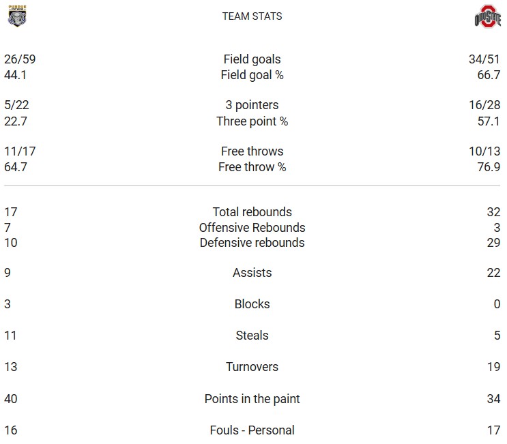The height and width of the screenshot is (444, 507).
Task: Click the Fouls - Personal label
Action: click(x=252, y=430)
